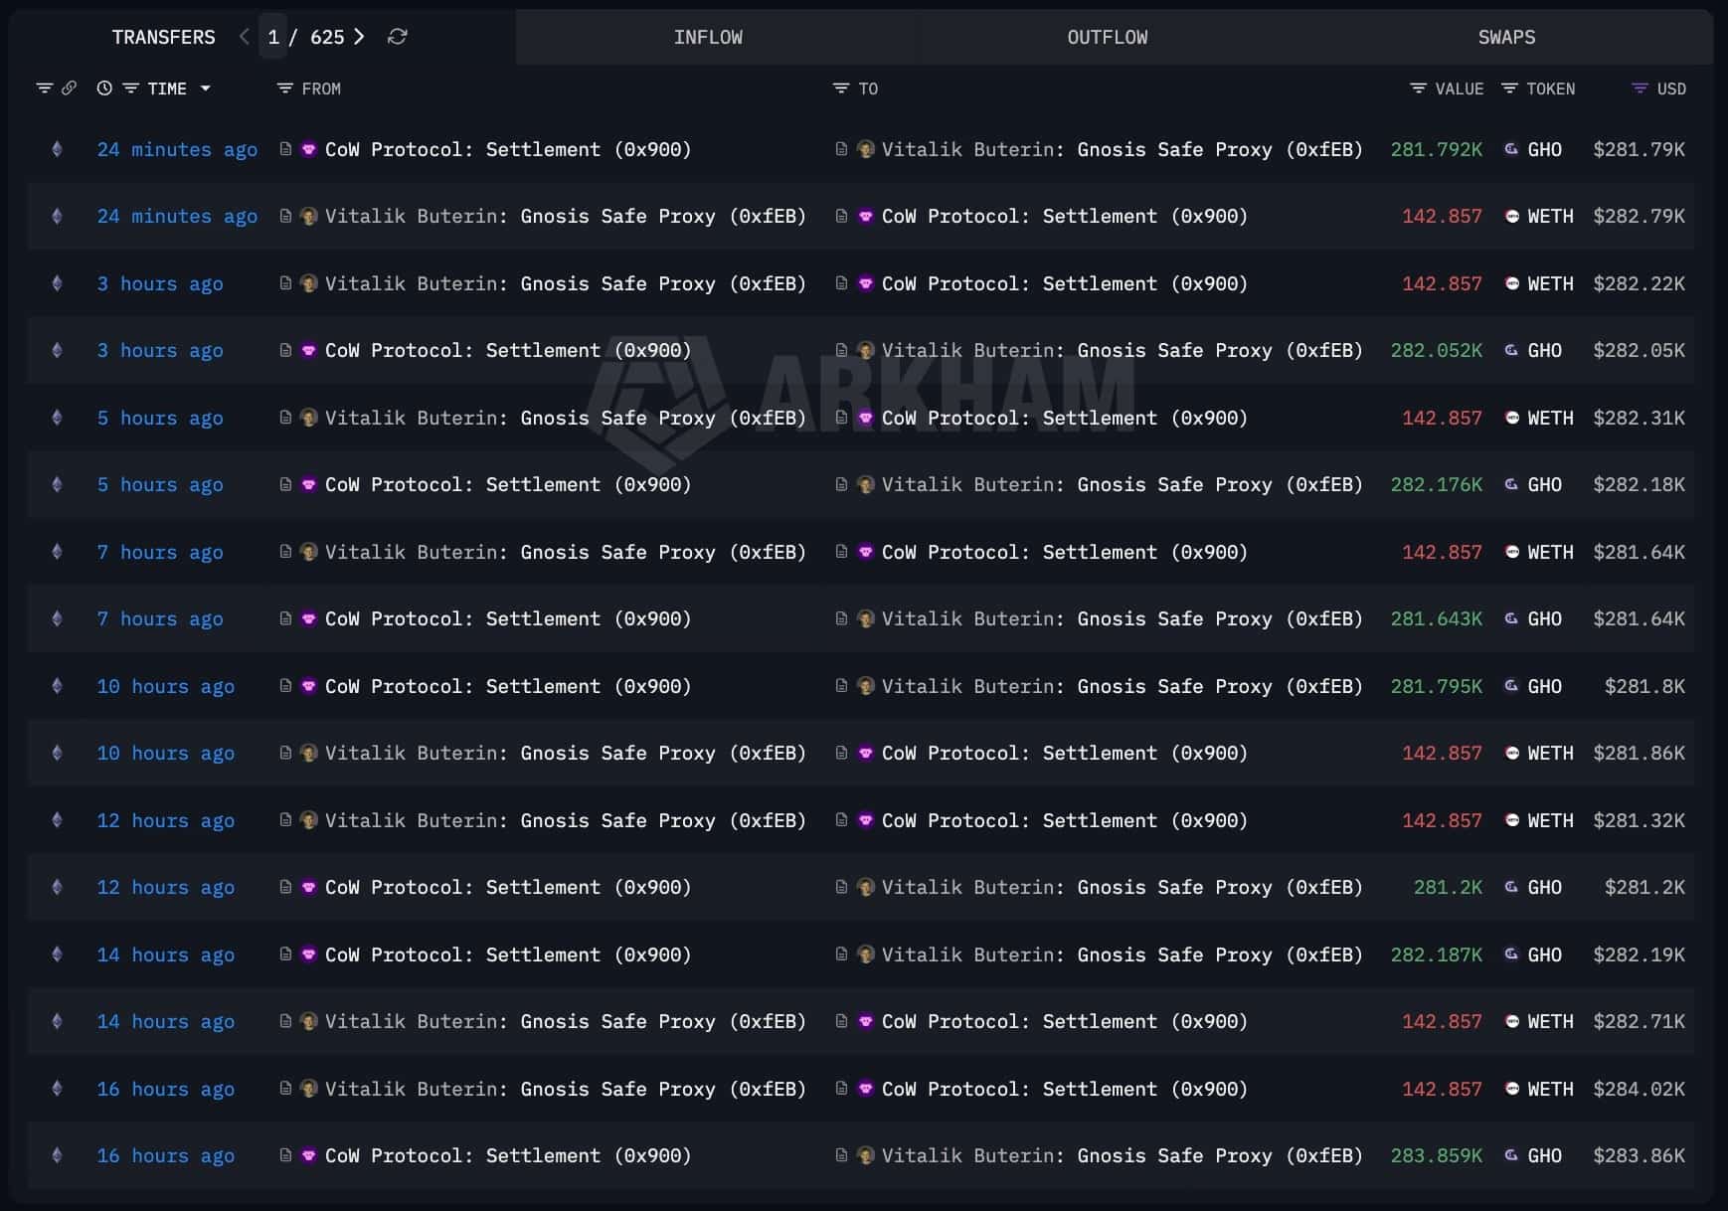Click the Ethereum chain icon on the first transfer row
This screenshot has height=1211, width=1728.
pyautogui.click(x=57, y=149)
